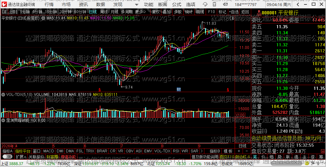The height and width of the screenshot is (167, 326).
Task: Switch to the 60分钟 period
Action: [80, 12]
